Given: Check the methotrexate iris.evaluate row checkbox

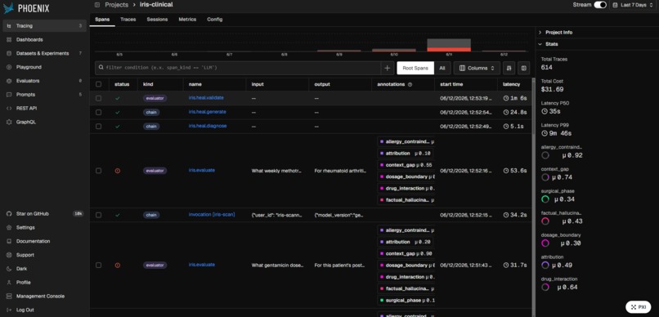Looking at the screenshot, I should pyautogui.click(x=98, y=171).
